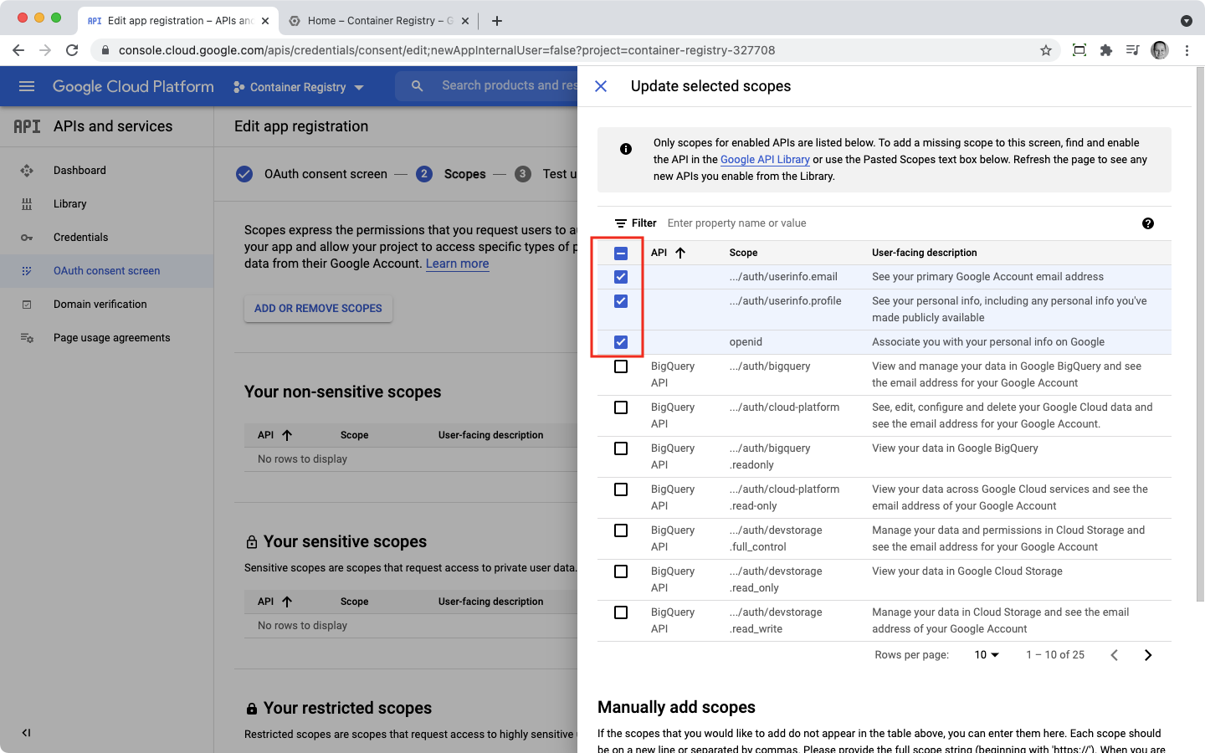Viewport: 1205px width, 753px height.
Task: Click the info icon in the notice box
Action: tap(626, 149)
